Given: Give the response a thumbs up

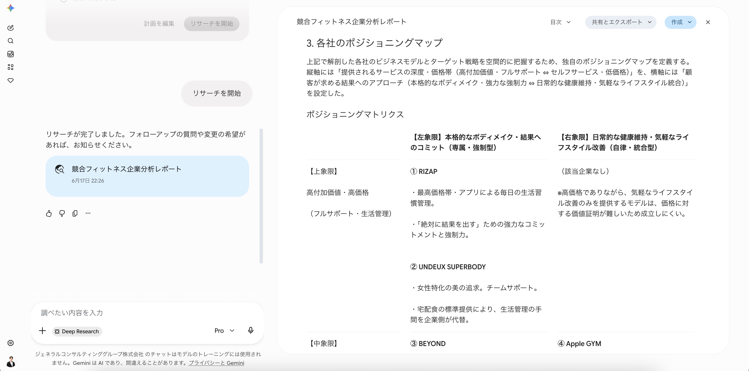Looking at the screenshot, I should [x=49, y=213].
